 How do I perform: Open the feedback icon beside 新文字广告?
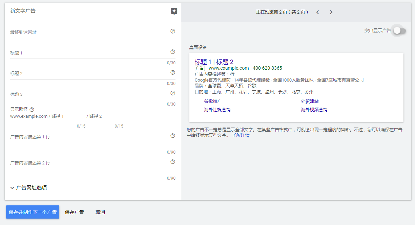pos(174,12)
